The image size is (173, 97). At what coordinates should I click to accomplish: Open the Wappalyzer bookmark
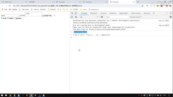pos(94,9)
